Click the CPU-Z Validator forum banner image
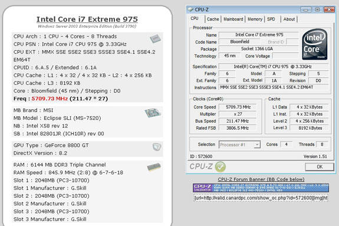Viewport: 339px width, 226px height. coord(261,188)
